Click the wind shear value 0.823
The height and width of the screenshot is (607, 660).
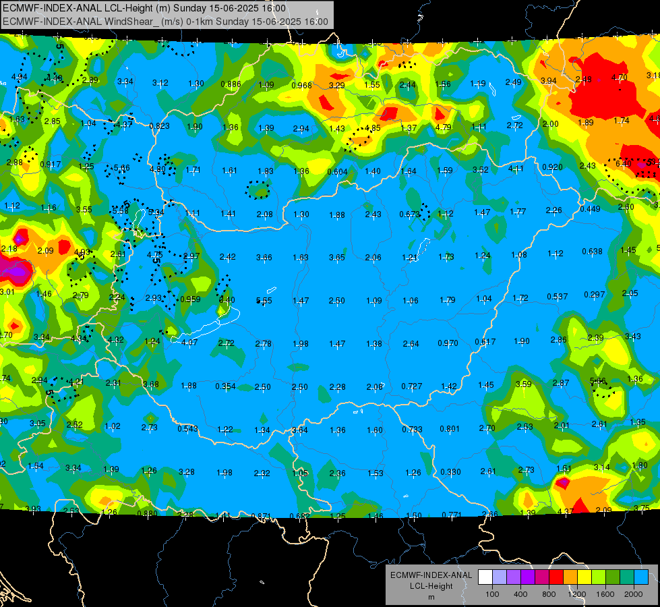pyautogui.click(x=160, y=125)
